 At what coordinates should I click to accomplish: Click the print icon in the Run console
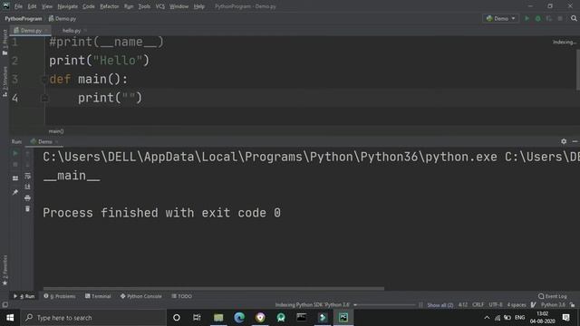[x=27, y=198]
